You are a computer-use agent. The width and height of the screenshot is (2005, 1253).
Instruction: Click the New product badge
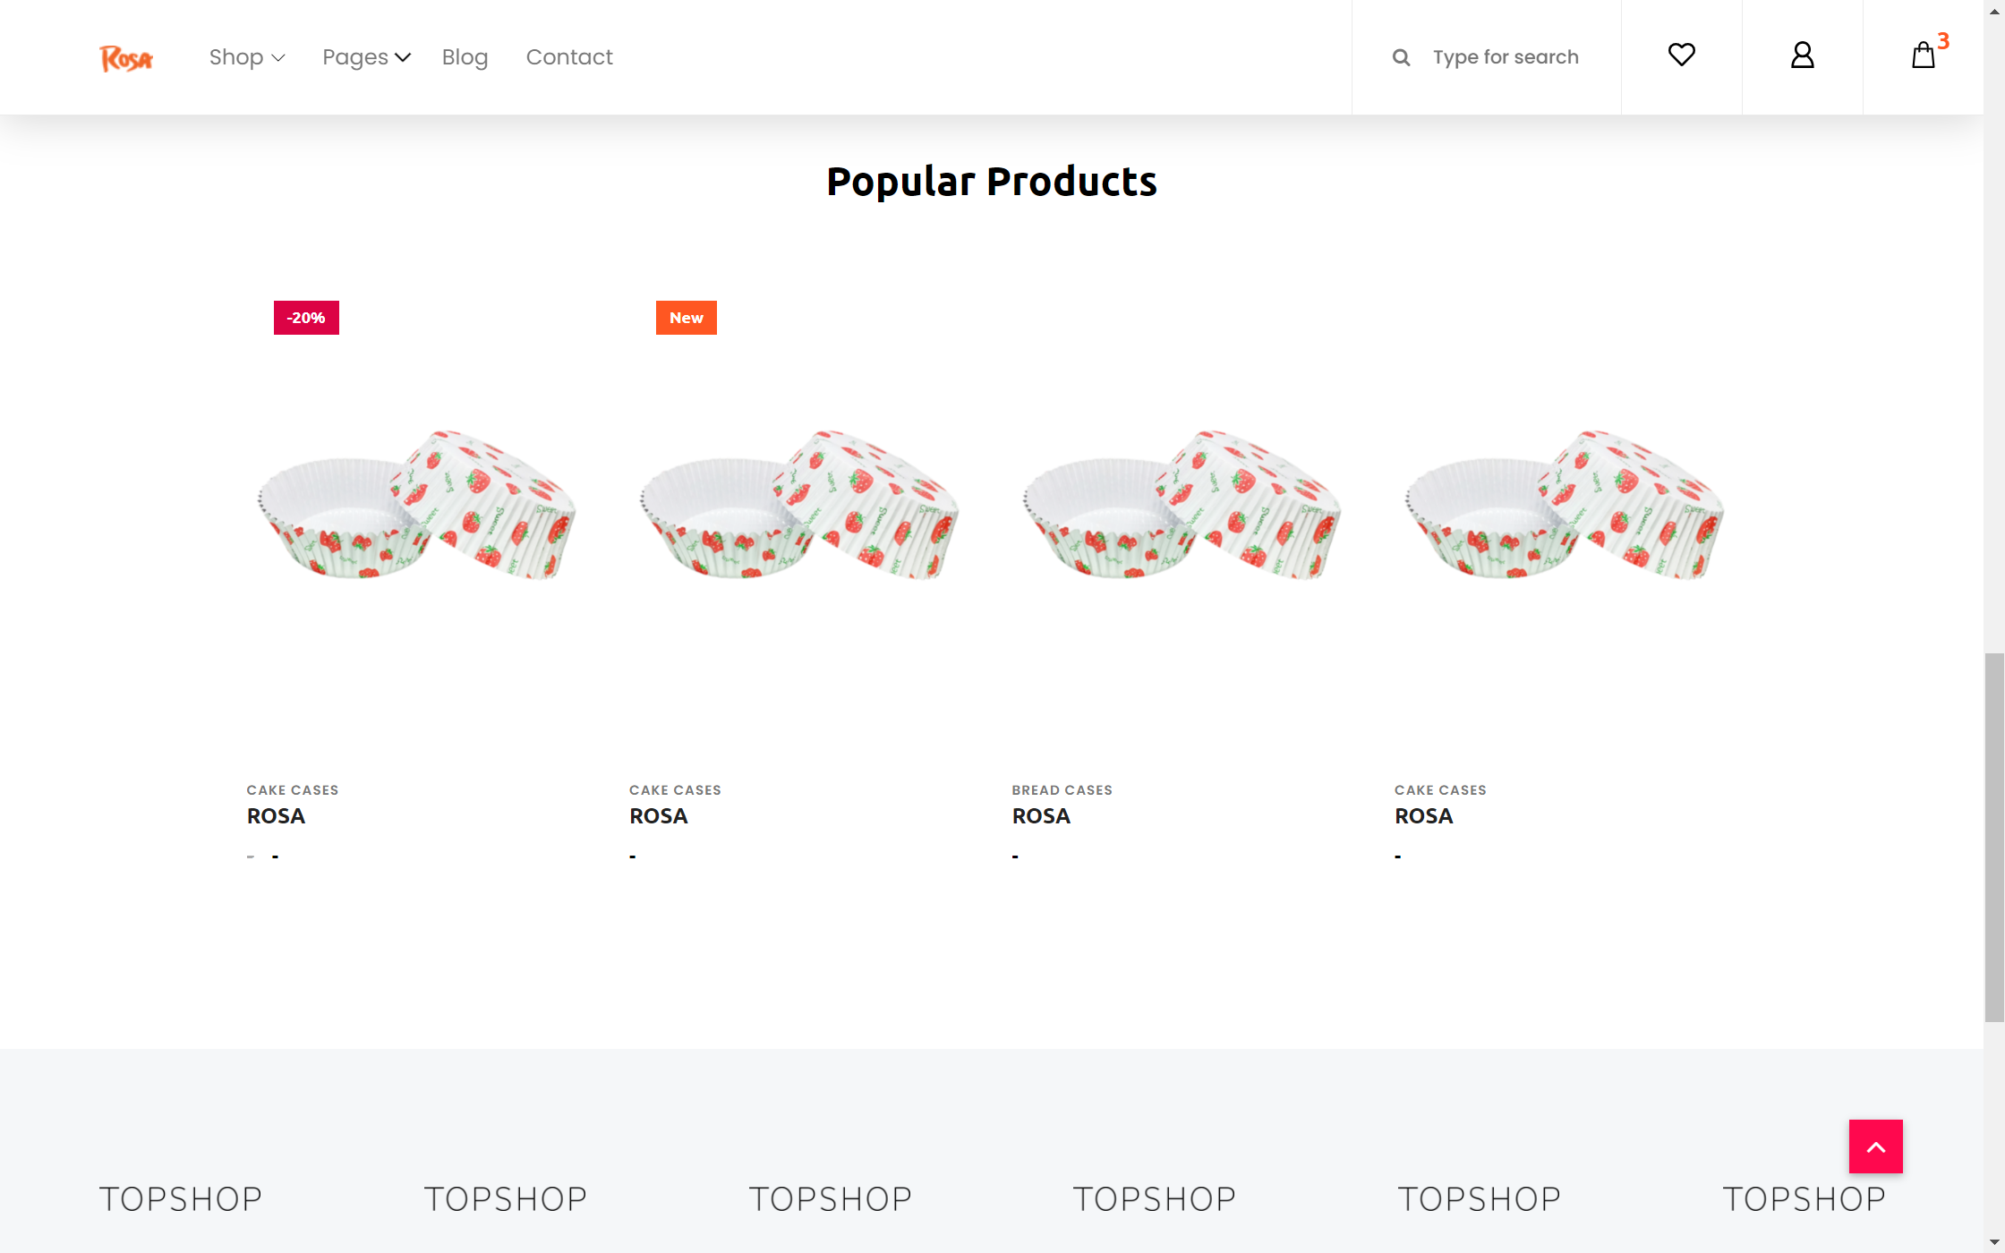click(686, 318)
